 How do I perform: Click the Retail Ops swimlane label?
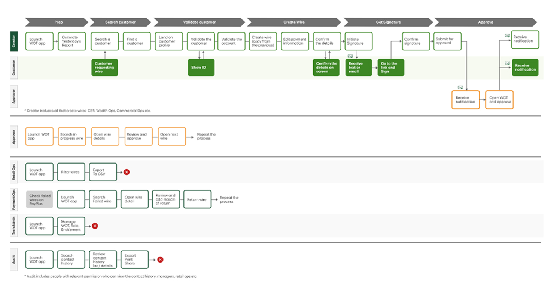pos(14,172)
